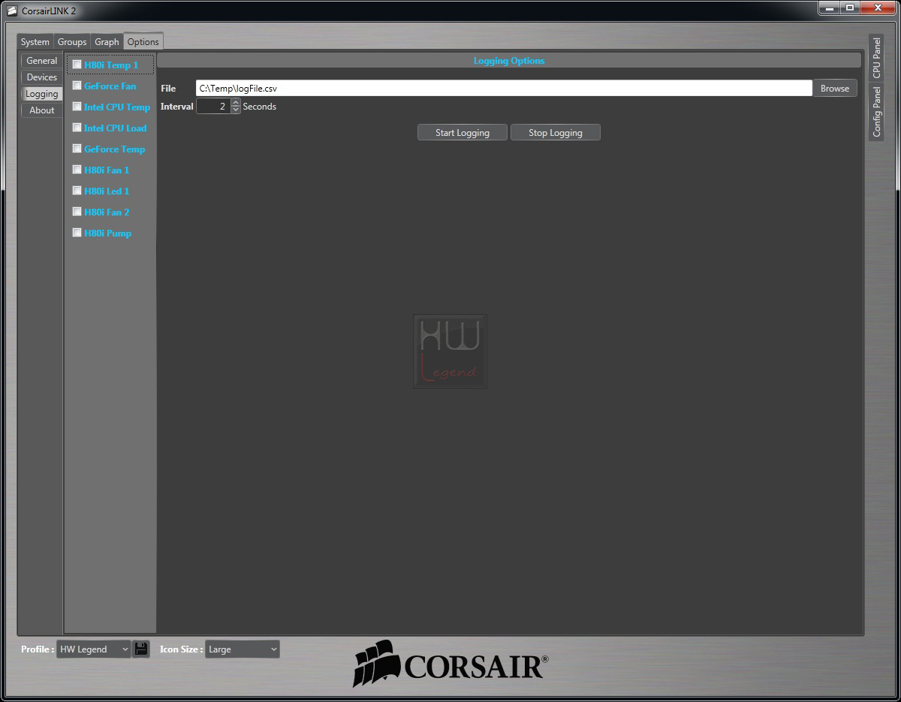Switch to the System tab
Viewport: 901px width, 702px height.
tap(35, 42)
